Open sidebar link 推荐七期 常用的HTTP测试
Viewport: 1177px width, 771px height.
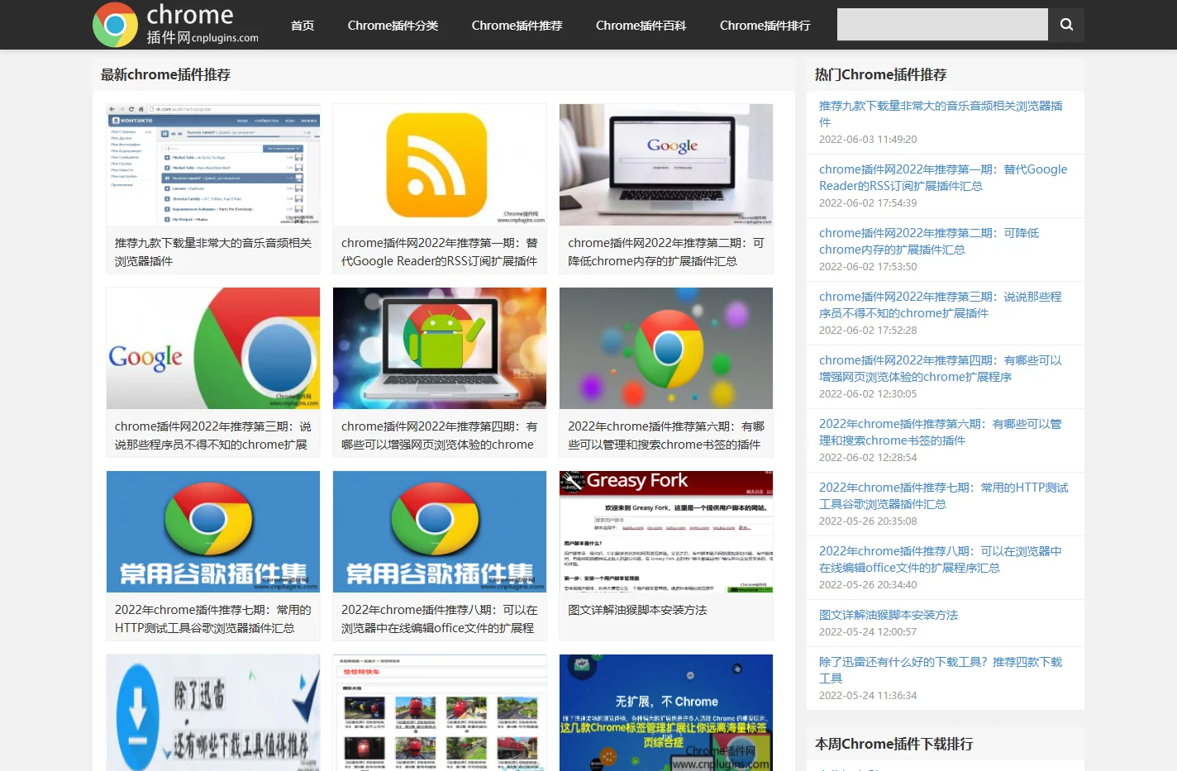[x=943, y=496]
